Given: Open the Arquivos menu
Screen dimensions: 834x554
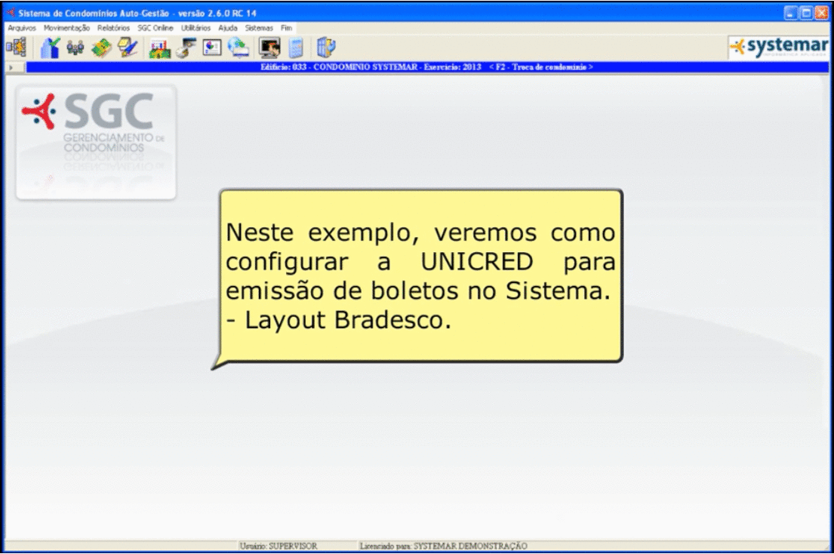Looking at the screenshot, I should [22, 27].
